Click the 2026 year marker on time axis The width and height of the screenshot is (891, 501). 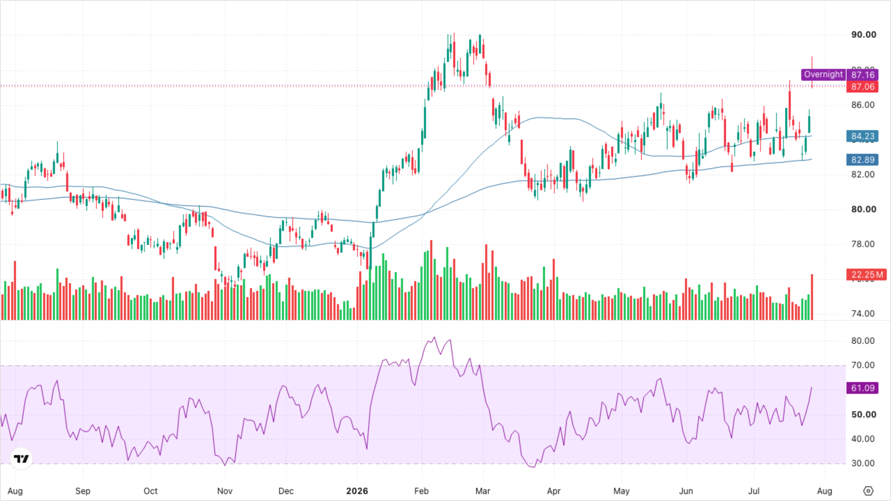(x=357, y=491)
